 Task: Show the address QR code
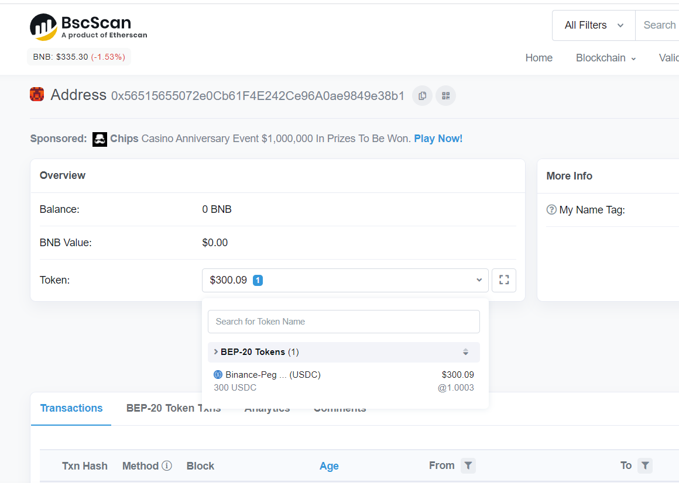[x=445, y=95]
